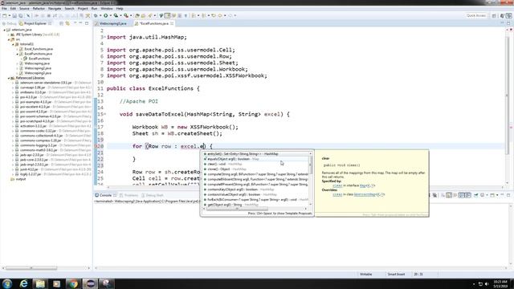The height and width of the screenshot is (289, 514).
Task: Open the Edit menu
Action: click(13, 9)
